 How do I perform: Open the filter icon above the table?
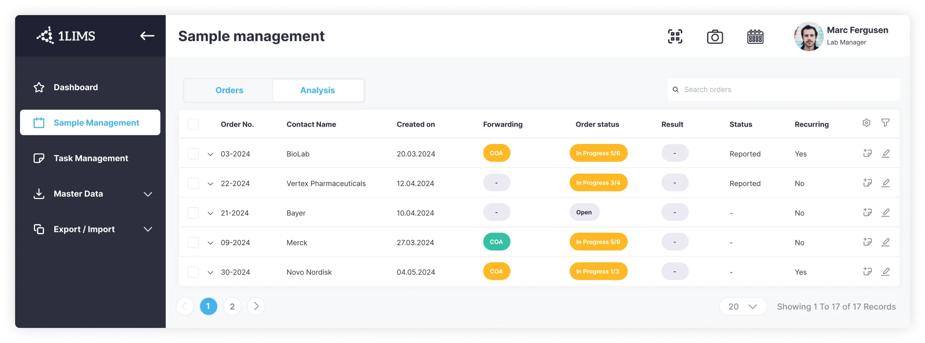[x=886, y=122]
